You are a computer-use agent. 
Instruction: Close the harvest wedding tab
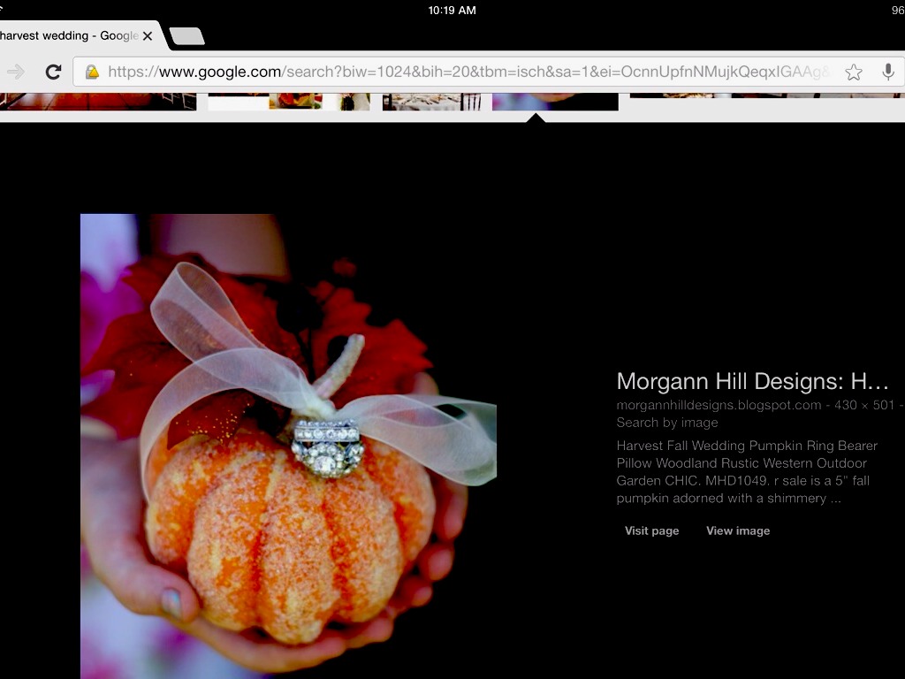coord(148,36)
